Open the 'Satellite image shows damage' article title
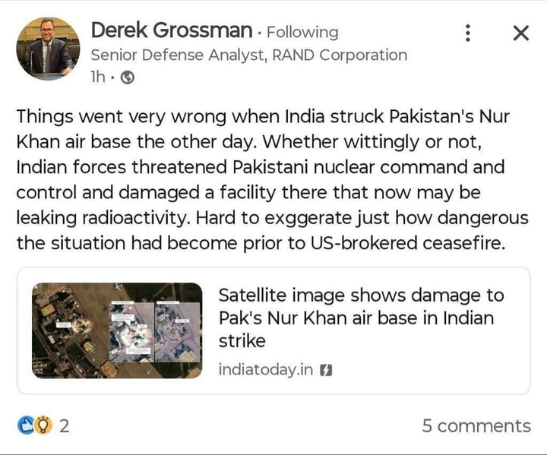Screen dimensions: 547x455 361,318
